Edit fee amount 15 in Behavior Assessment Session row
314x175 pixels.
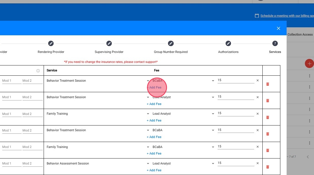pyautogui.click(x=236, y=163)
